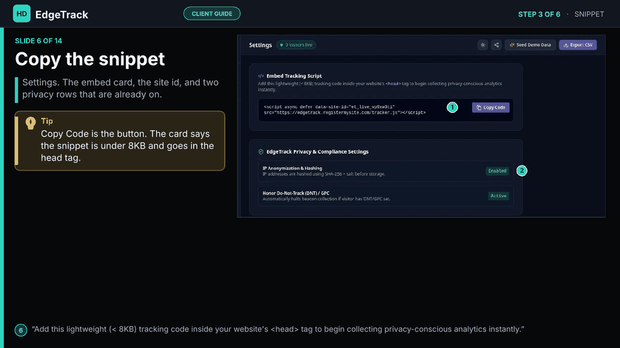Click the "STEP 3 OF 6" label
Image resolution: width=620 pixels, height=348 pixels.
[x=539, y=14]
